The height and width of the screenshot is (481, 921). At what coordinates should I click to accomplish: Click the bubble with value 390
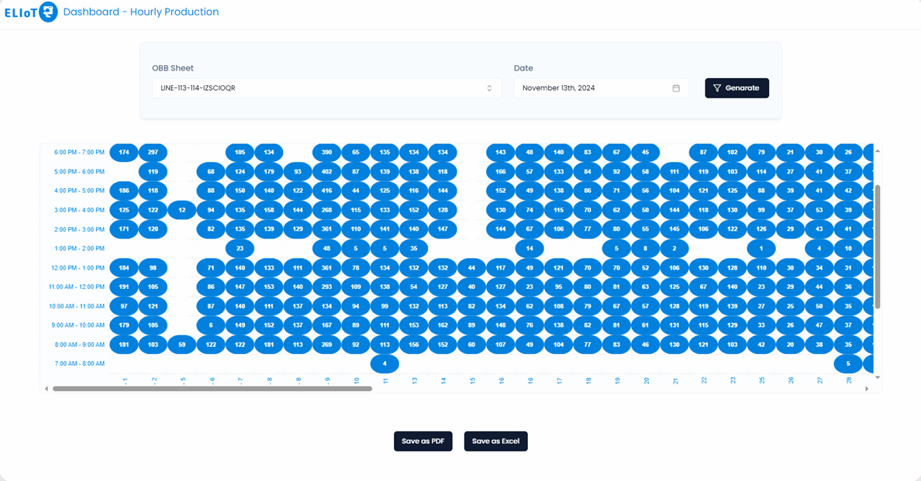click(326, 153)
